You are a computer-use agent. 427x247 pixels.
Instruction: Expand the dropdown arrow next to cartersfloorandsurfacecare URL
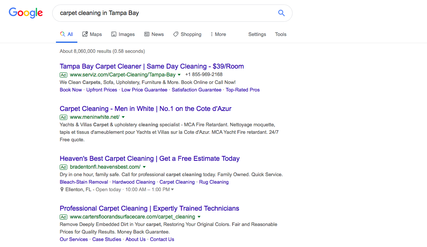click(199, 217)
